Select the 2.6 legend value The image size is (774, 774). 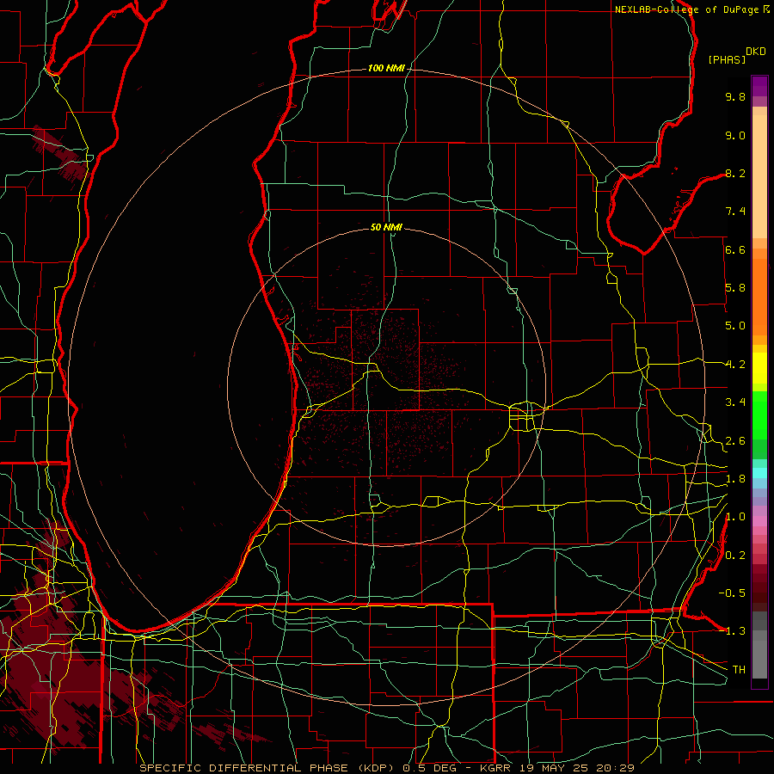735,441
